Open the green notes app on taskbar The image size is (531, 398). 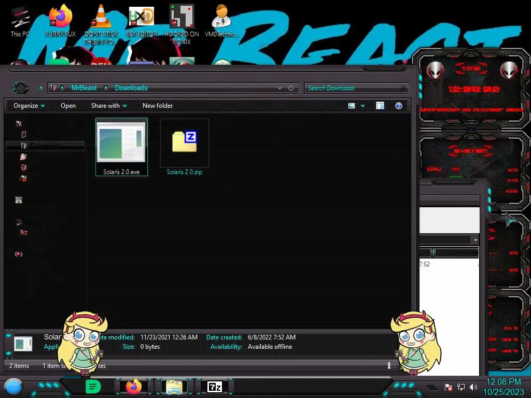[93, 387]
